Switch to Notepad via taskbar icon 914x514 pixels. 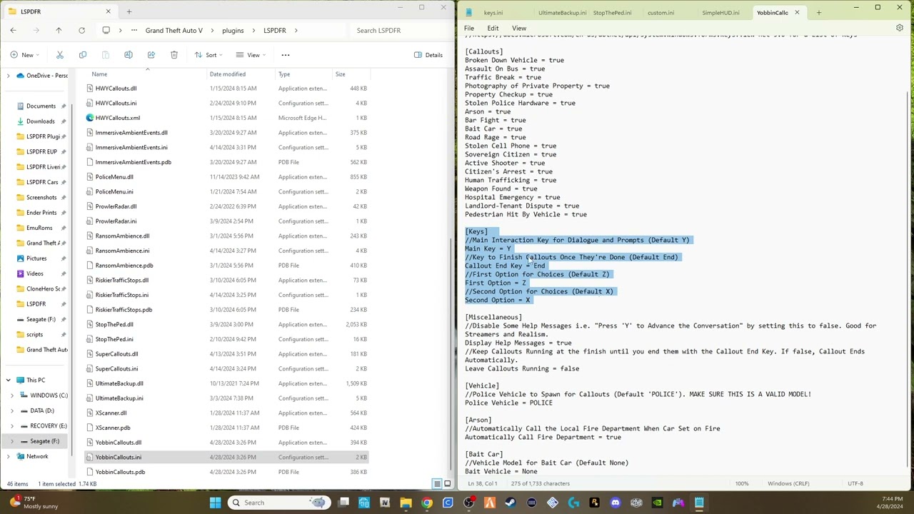point(699,503)
